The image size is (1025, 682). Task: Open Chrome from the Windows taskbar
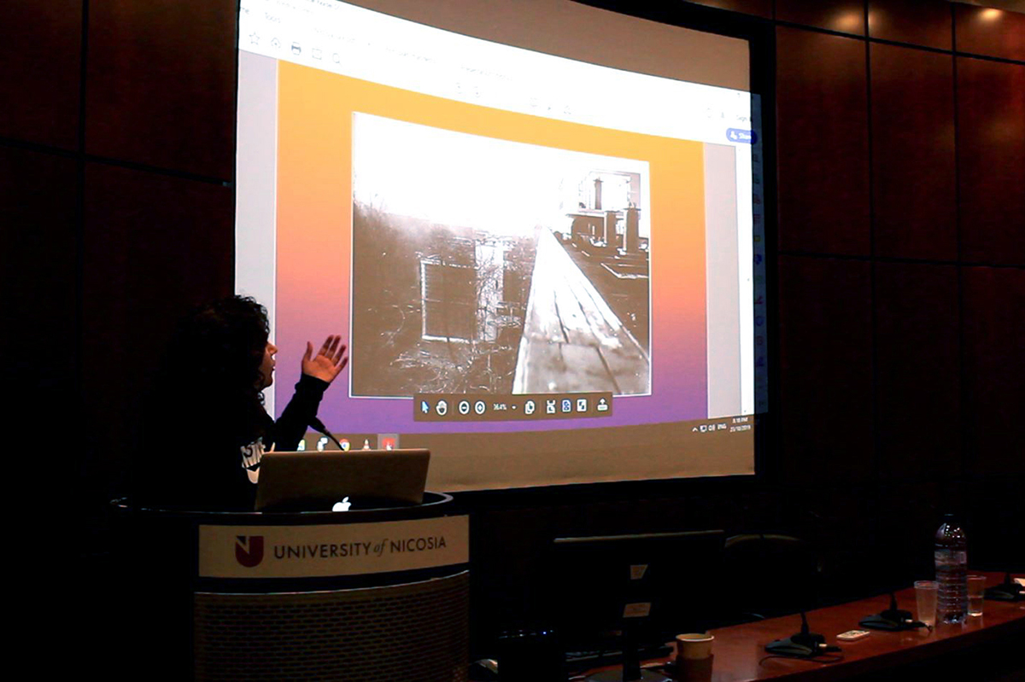pyautogui.click(x=343, y=443)
